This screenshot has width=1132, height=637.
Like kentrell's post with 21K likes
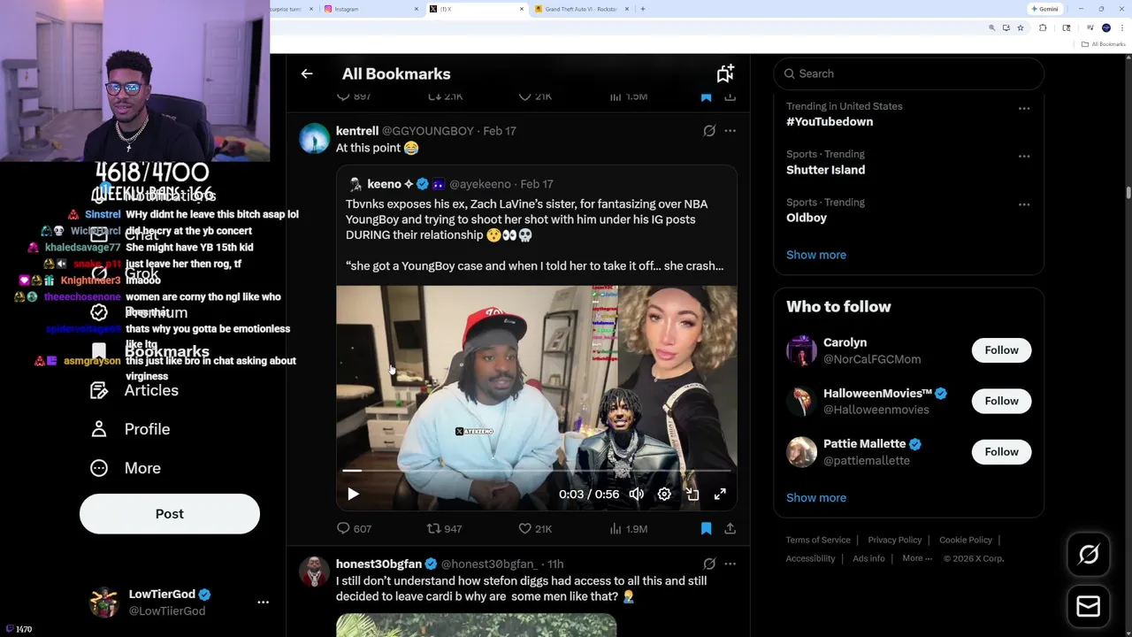pos(535,528)
